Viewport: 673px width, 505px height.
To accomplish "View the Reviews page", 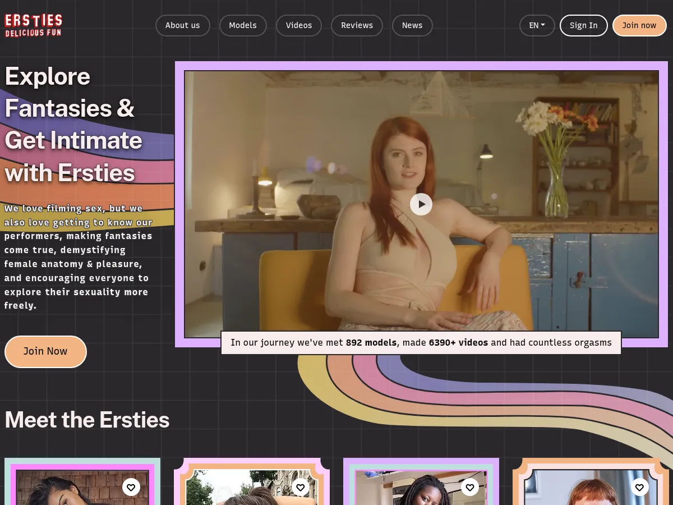I will click(x=357, y=25).
